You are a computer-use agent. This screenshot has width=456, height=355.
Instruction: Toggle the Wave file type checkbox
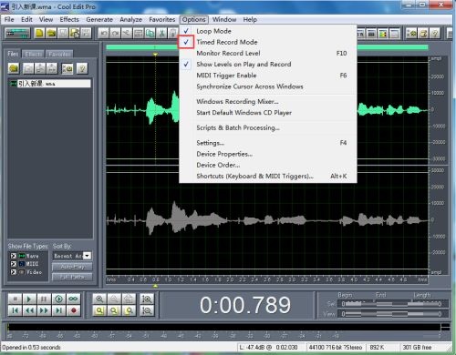14,256
